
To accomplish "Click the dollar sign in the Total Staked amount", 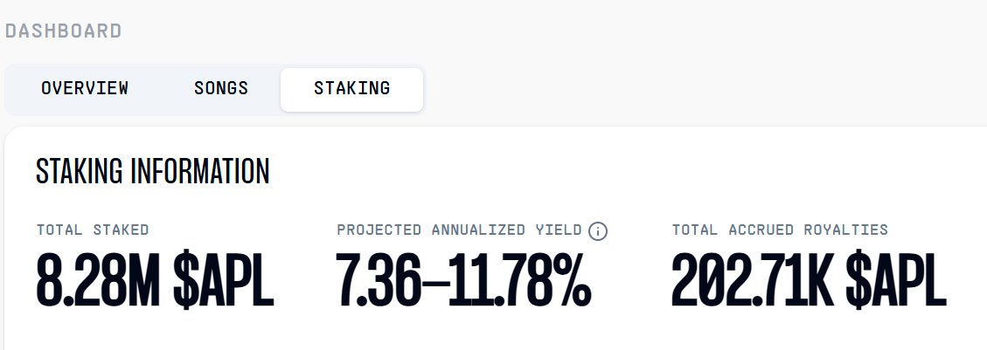I will [x=185, y=280].
